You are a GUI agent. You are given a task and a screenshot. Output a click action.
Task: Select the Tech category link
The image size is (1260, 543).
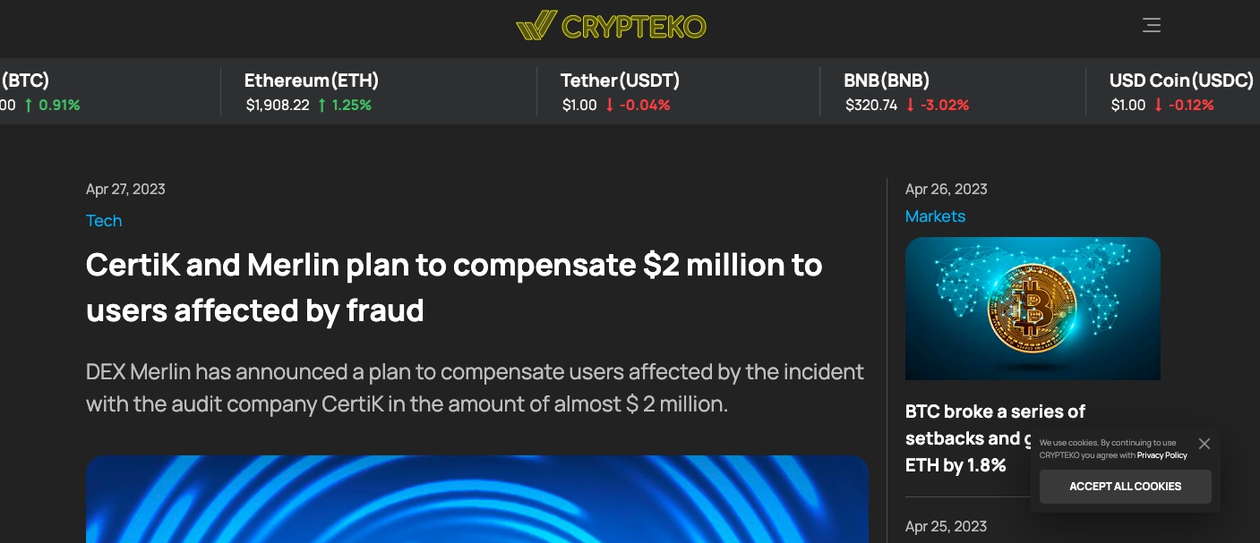(x=104, y=221)
